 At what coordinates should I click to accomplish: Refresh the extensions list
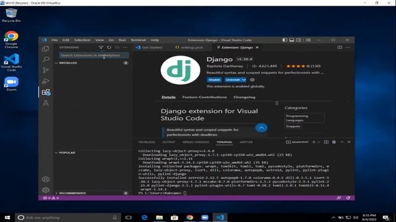tap(109, 47)
